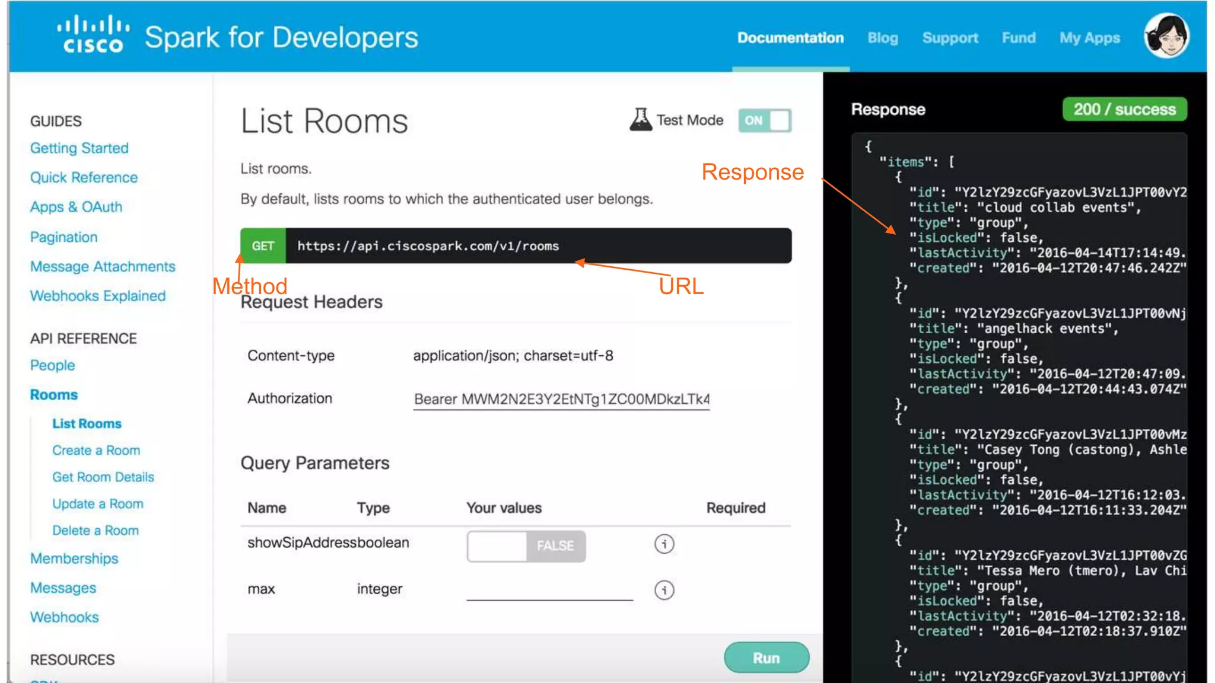Expand the Rooms section in API Reference
The height and width of the screenshot is (683, 1215).
coord(54,395)
